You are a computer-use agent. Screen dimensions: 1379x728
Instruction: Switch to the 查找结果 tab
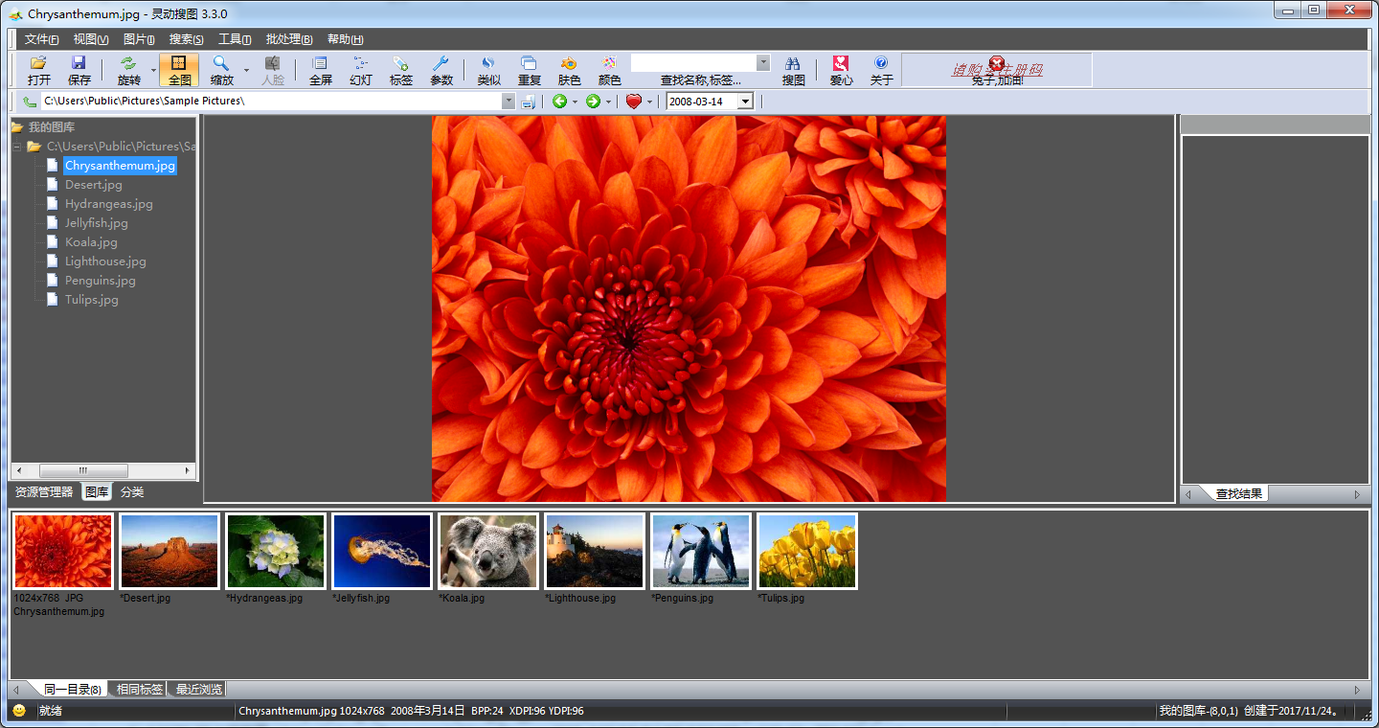(x=1239, y=494)
